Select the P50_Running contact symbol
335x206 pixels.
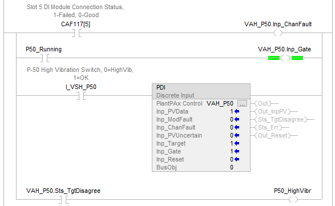pos(45,58)
